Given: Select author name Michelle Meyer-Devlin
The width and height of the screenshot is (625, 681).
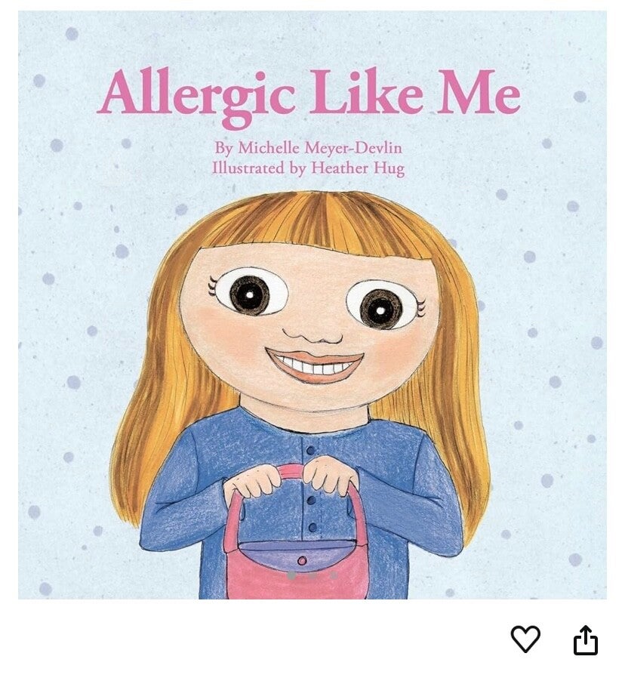Looking at the screenshot, I should tap(320, 148).
